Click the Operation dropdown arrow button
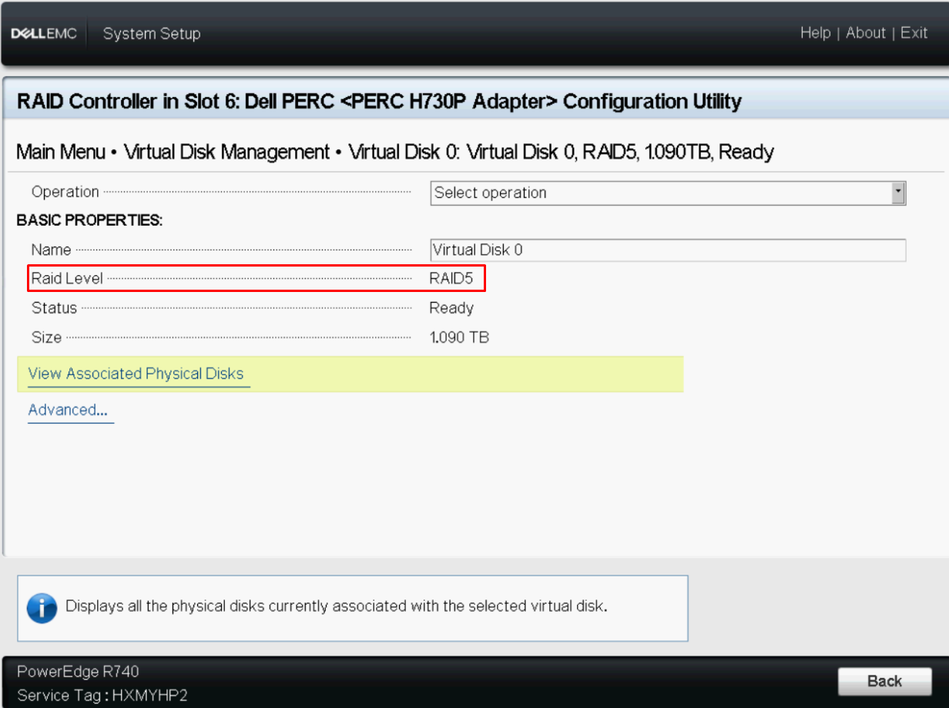Image resolution: width=949 pixels, height=708 pixels. pos(898,193)
